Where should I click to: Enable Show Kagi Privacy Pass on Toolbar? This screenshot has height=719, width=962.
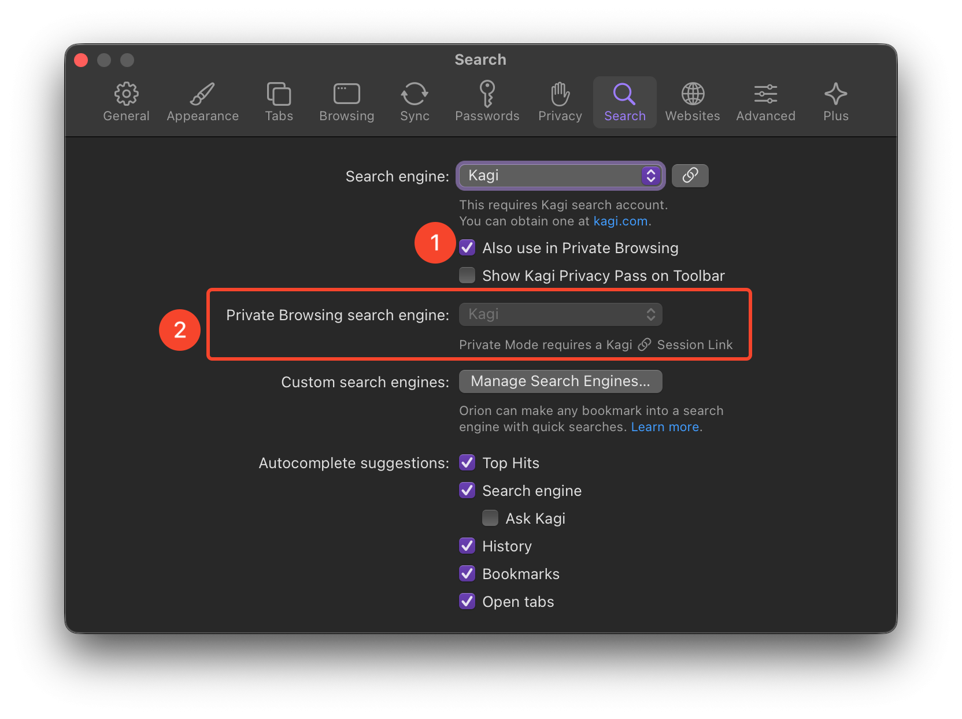[467, 276]
